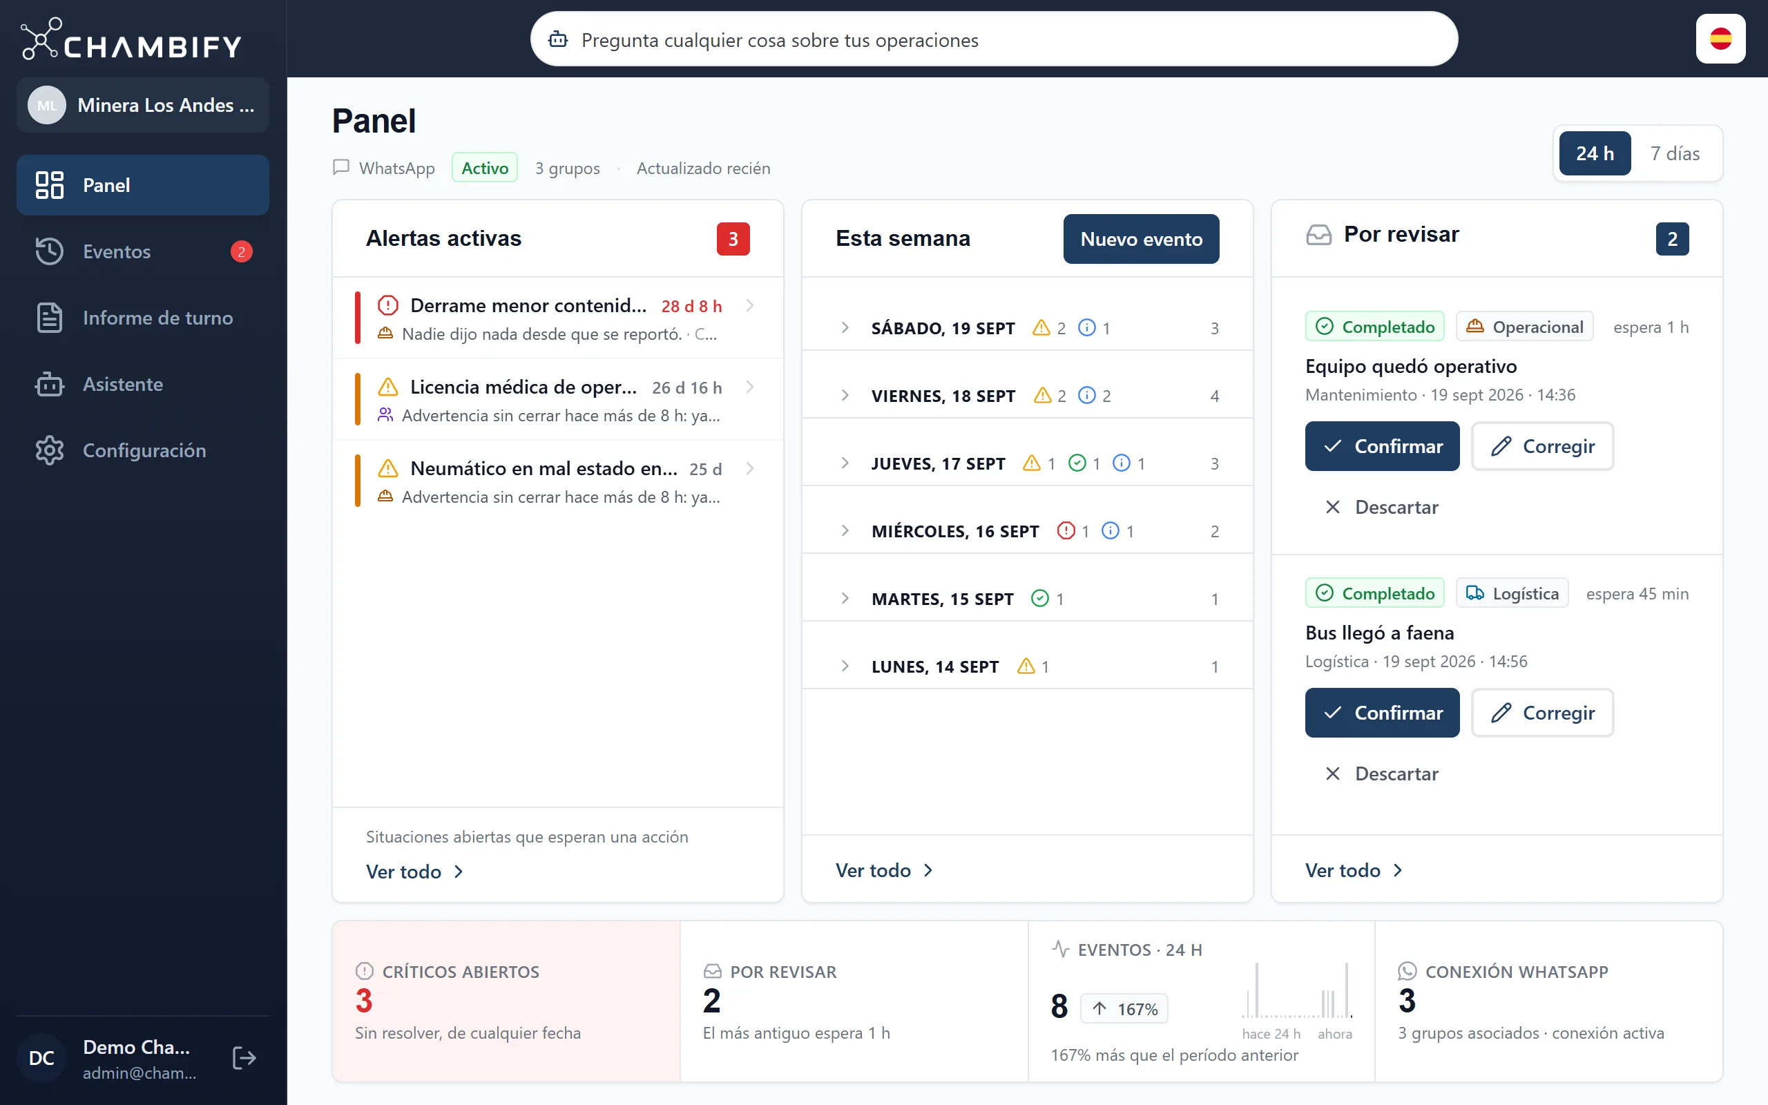This screenshot has width=1768, height=1105.
Task: Click the Eventos history clock icon
Action: click(50, 251)
